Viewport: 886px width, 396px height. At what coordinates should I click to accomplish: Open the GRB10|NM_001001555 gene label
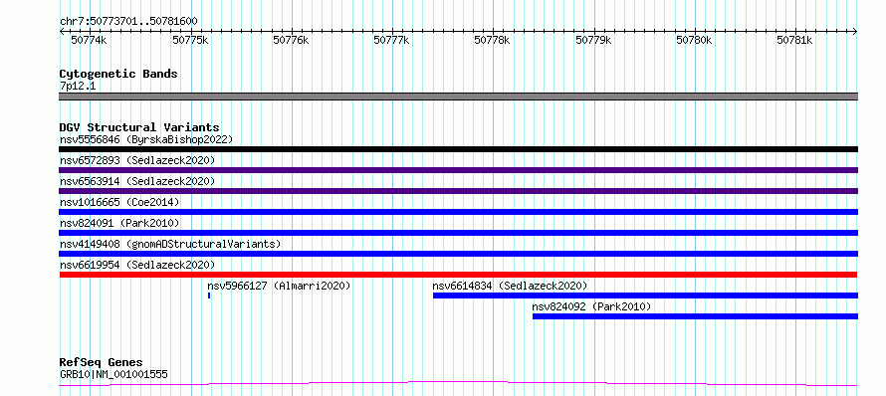[x=113, y=374]
